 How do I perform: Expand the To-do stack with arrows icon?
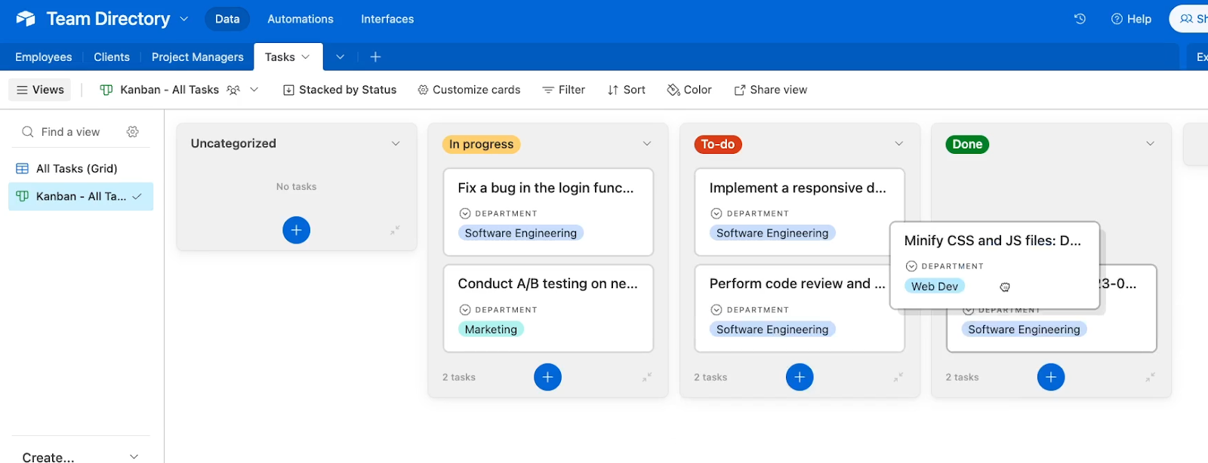[898, 377]
